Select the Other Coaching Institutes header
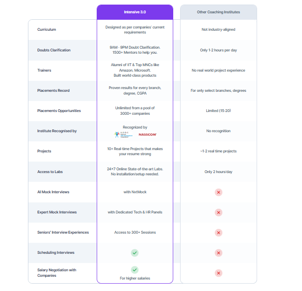Viewport: 302px width, 291px height. 219,12
